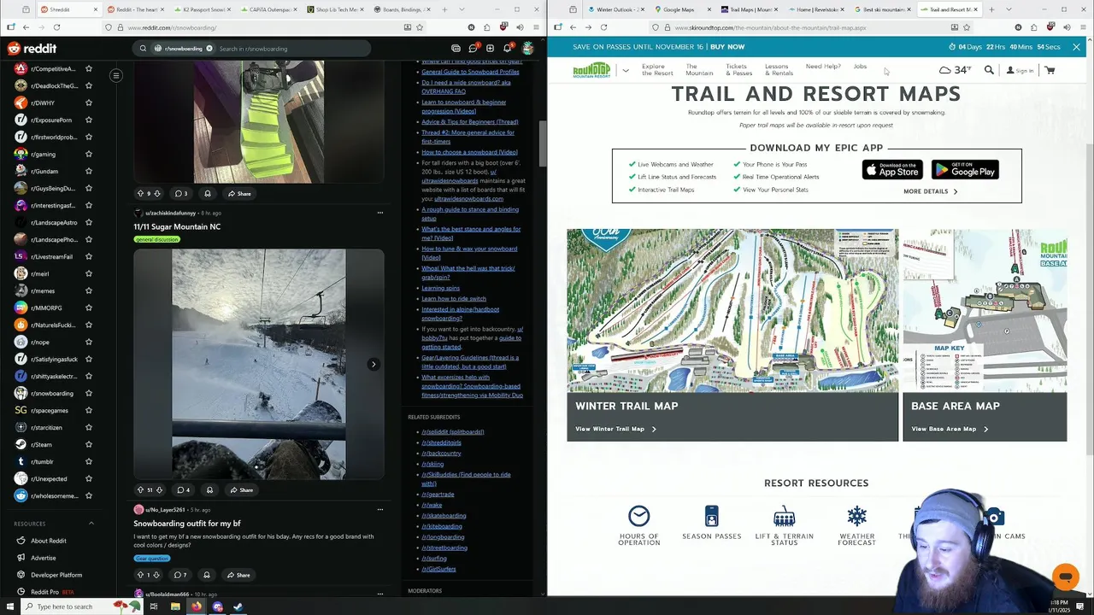Click the Reddit logo home icon

(x=32, y=49)
